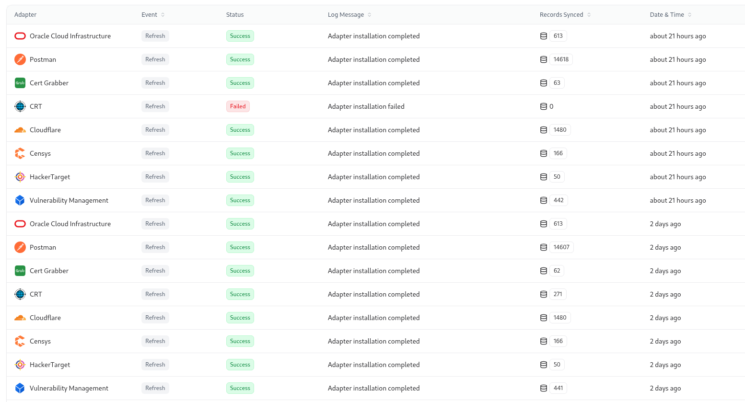The width and height of the screenshot is (745, 402).
Task: Click the database icon next to 441 records
Action: tap(544, 388)
